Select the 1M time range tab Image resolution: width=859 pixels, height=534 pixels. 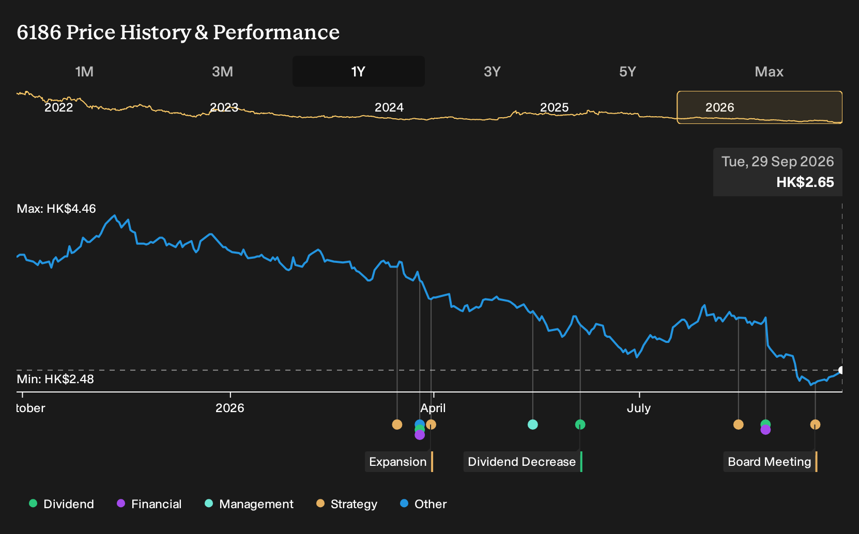pyautogui.click(x=84, y=71)
